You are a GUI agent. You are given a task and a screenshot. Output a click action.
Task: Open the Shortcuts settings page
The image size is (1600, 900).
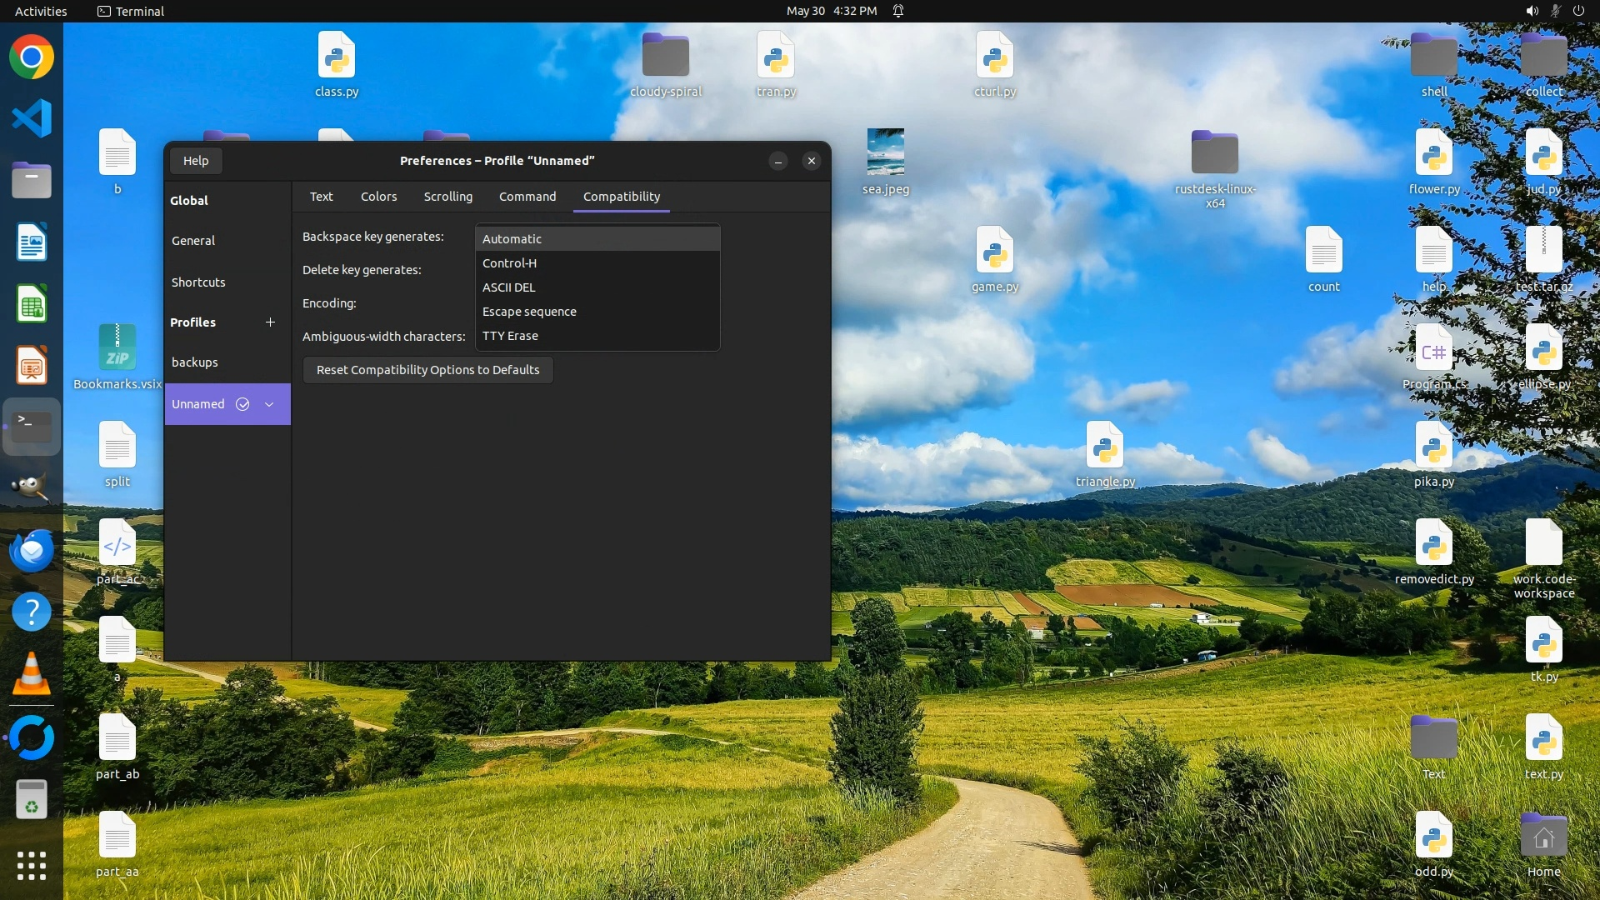coord(198,282)
